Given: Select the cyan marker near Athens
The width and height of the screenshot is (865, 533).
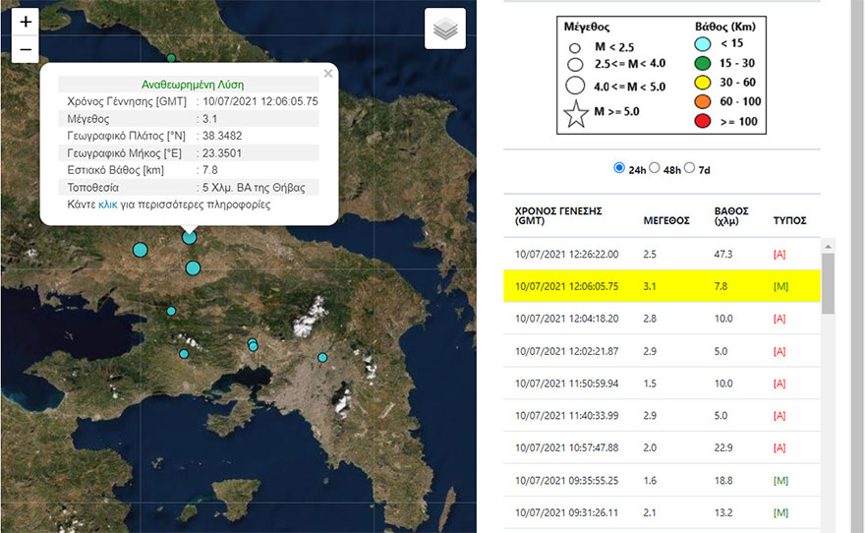Looking at the screenshot, I should (322, 358).
